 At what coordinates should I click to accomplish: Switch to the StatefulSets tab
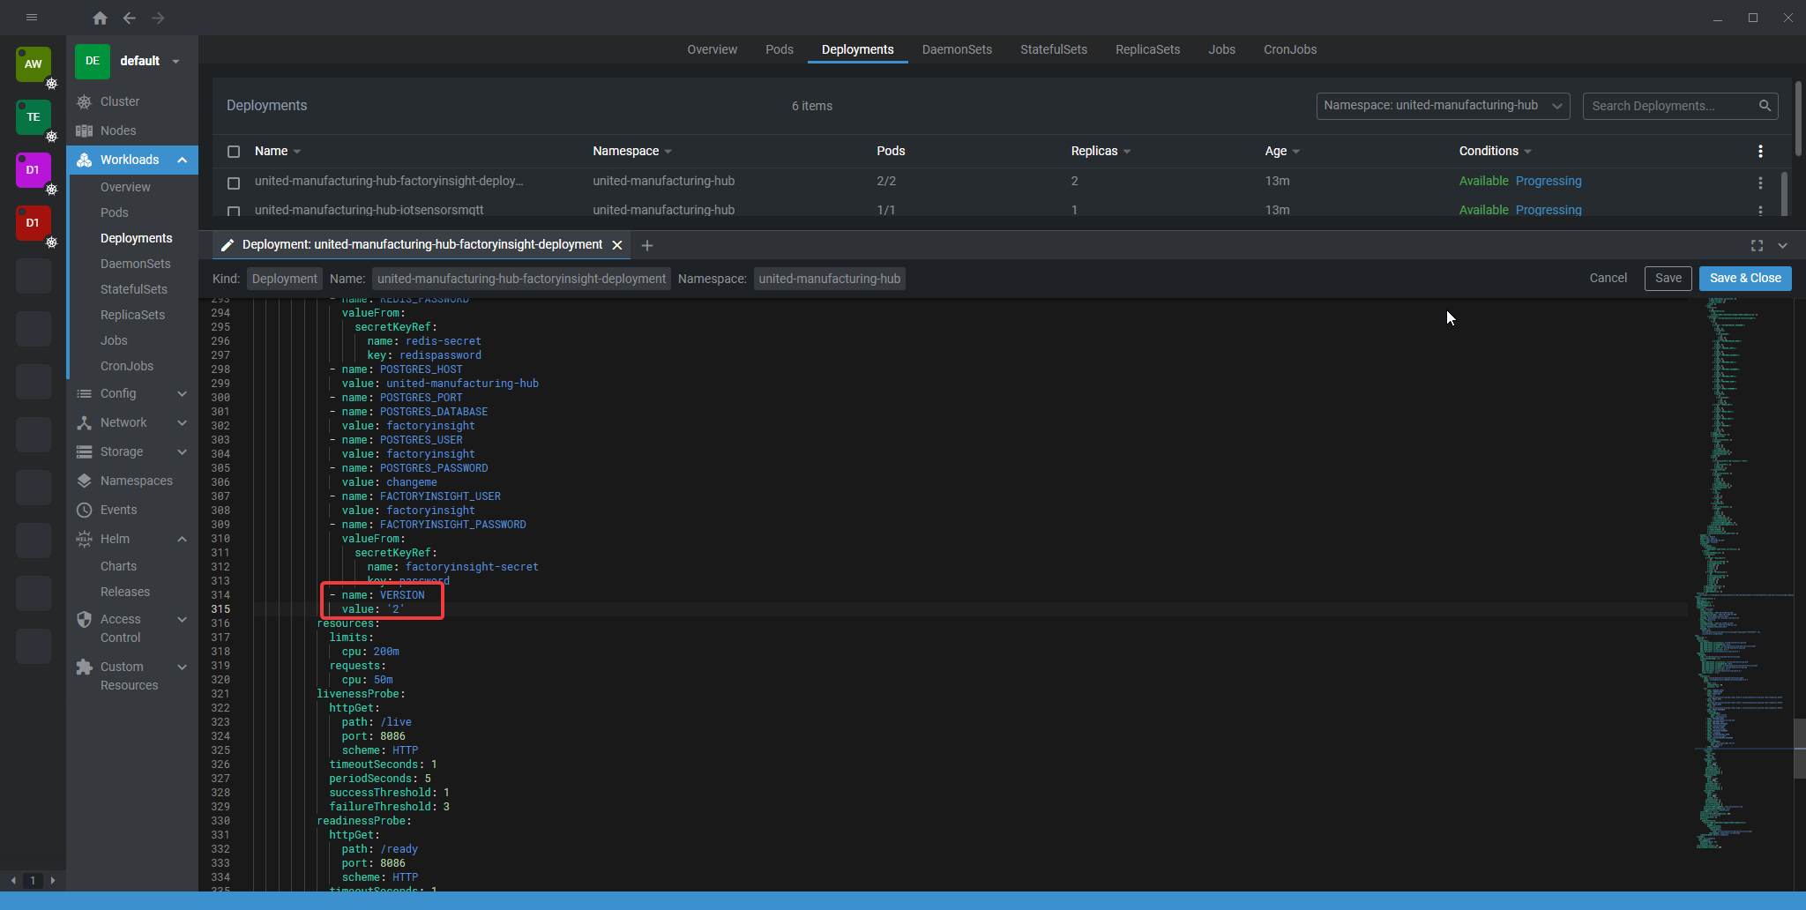1053,49
